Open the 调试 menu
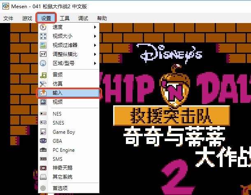The width and height of the screenshot is (251, 195). (83, 18)
